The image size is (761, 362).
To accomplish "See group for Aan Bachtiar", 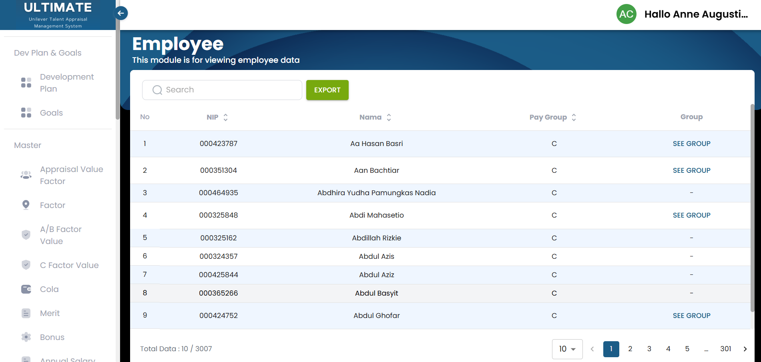I will 691,170.
